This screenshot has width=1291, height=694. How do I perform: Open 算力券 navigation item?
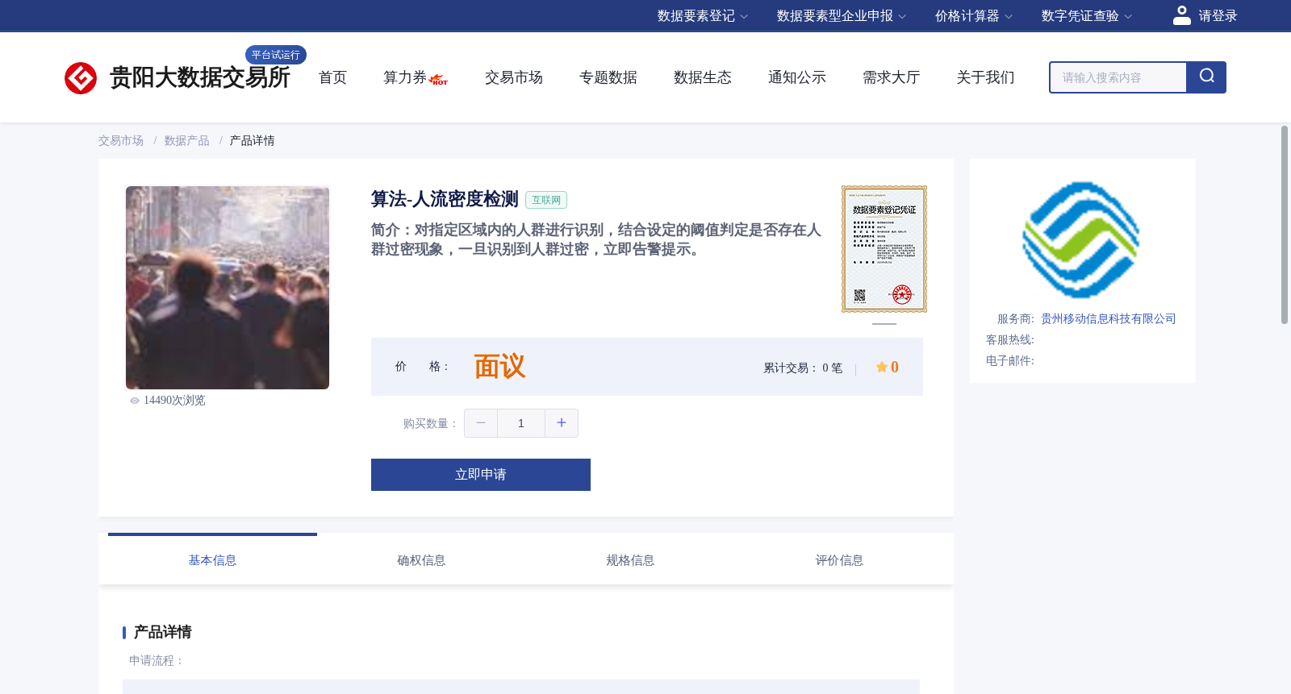click(x=405, y=77)
